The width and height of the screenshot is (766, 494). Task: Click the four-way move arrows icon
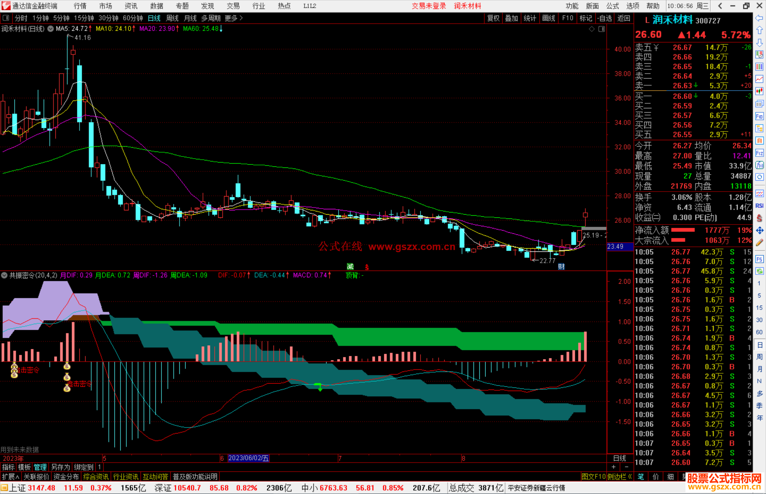click(x=759, y=231)
